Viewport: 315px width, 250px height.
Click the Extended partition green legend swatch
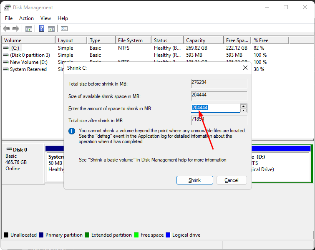87,235
